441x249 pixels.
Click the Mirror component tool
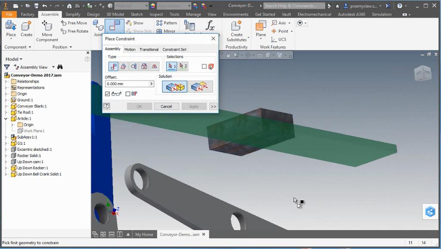(x=166, y=31)
